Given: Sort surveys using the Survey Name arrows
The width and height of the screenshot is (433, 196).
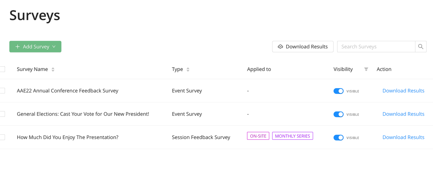Looking at the screenshot, I should pyautogui.click(x=53, y=70).
